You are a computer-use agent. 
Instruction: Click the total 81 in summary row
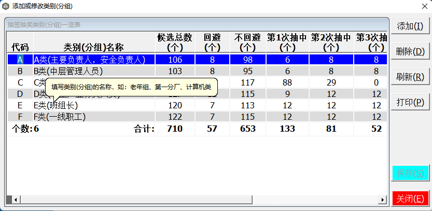pos(331,129)
